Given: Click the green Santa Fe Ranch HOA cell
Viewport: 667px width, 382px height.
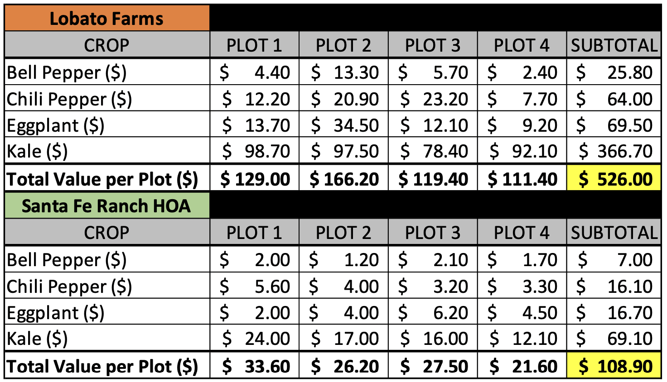Looking at the screenshot, I should 107,206.
